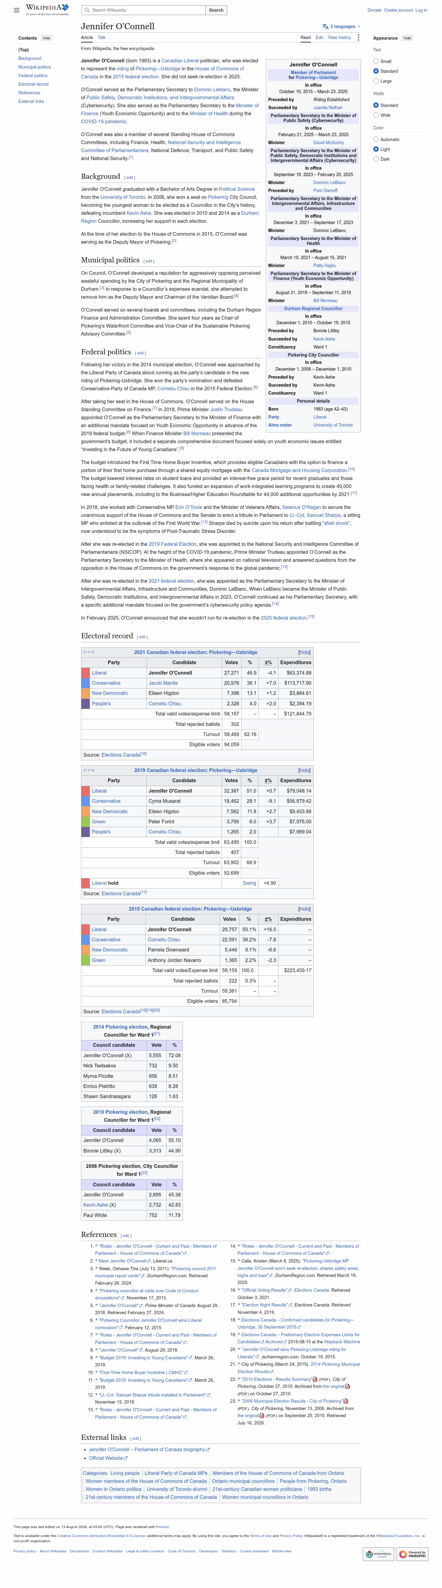This screenshot has height=1588, width=442.
Task: Select Small text size
Action: point(375,61)
